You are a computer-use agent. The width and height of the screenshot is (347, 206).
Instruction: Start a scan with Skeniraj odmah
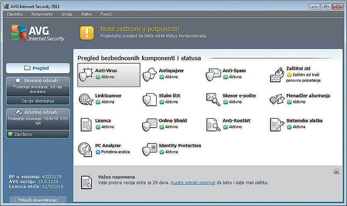click(38, 86)
